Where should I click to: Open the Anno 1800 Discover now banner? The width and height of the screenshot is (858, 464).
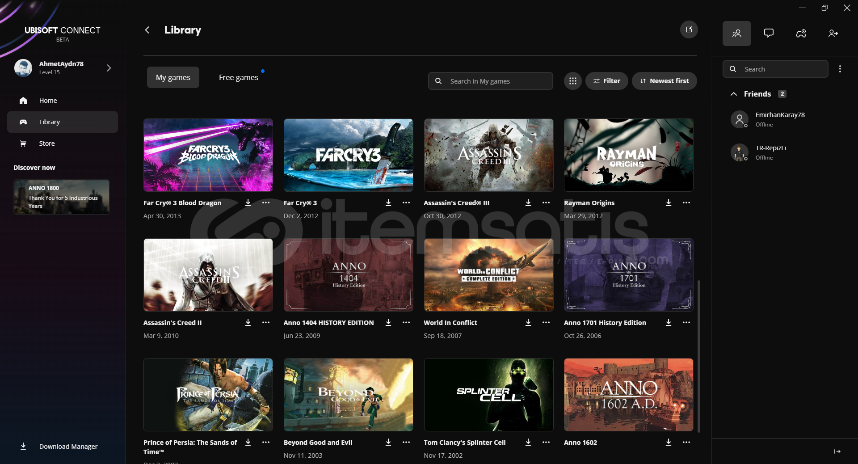click(62, 197)
